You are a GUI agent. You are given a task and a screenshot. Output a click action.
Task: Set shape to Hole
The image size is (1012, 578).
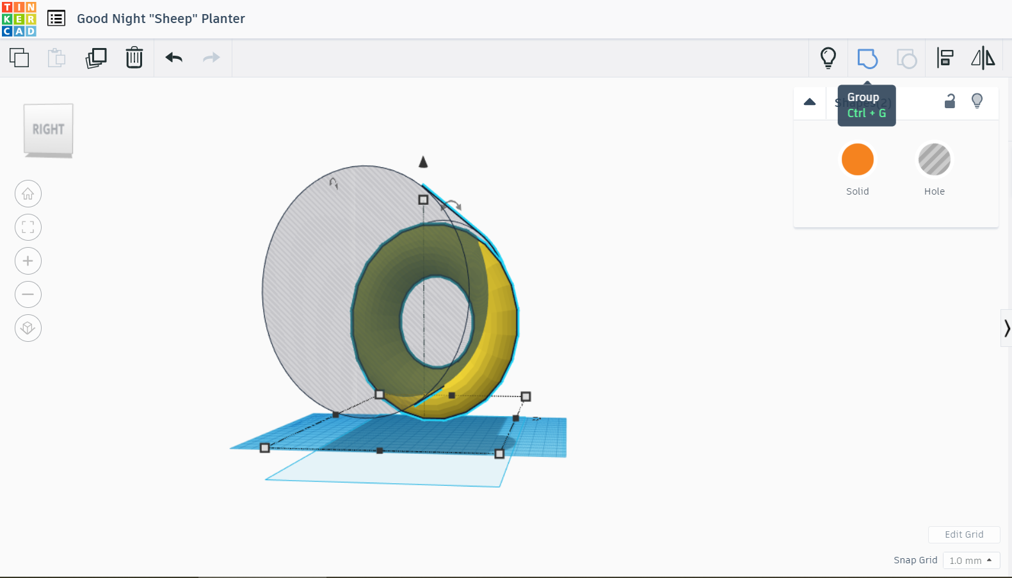point(935,159)
